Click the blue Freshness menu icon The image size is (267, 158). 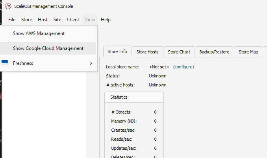[x=5, y=62]
